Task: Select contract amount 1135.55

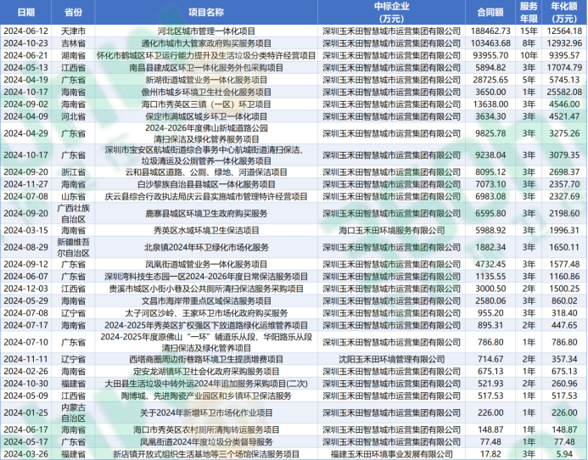Action: (x=490, y=277)
